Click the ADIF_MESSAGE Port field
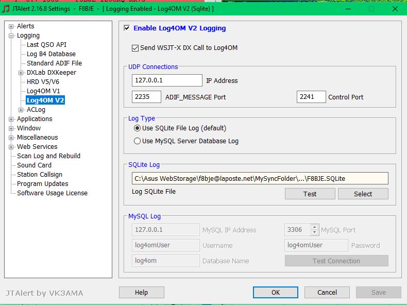 click(146, 97)
